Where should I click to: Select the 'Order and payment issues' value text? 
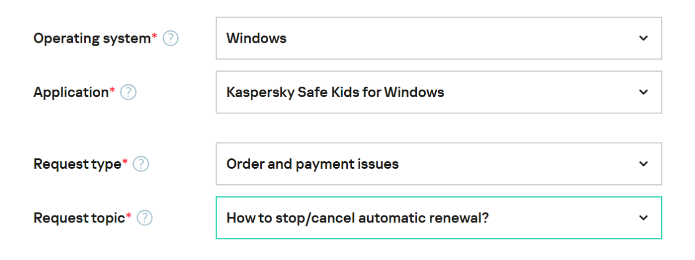312,164
